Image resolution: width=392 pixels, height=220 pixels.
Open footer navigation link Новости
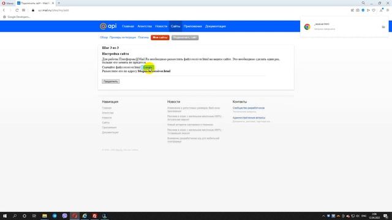pos(107,118)
